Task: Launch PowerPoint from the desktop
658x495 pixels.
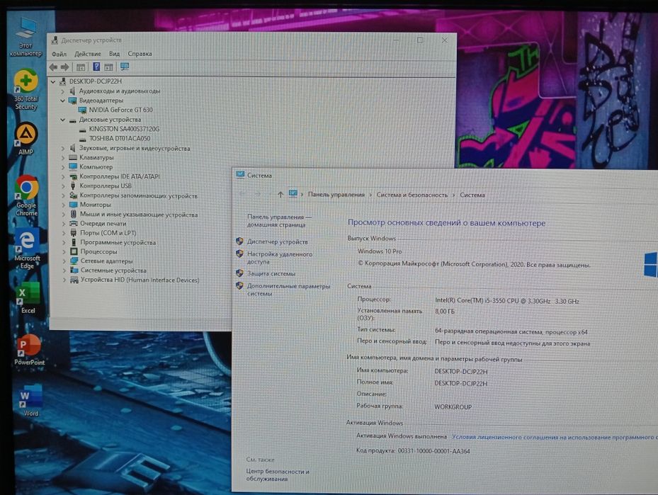Action: (29, 350)
